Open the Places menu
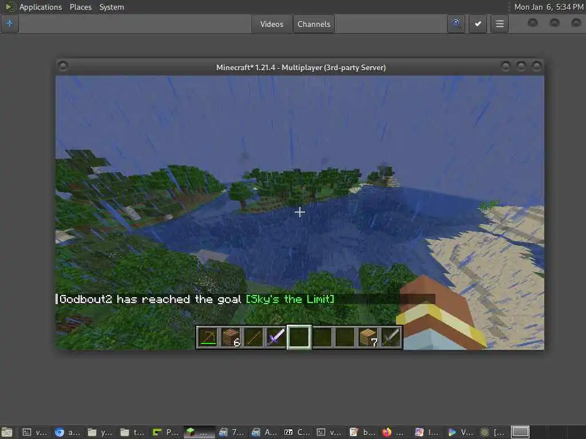This screenshot has width=586, height=439. point(80,7)
